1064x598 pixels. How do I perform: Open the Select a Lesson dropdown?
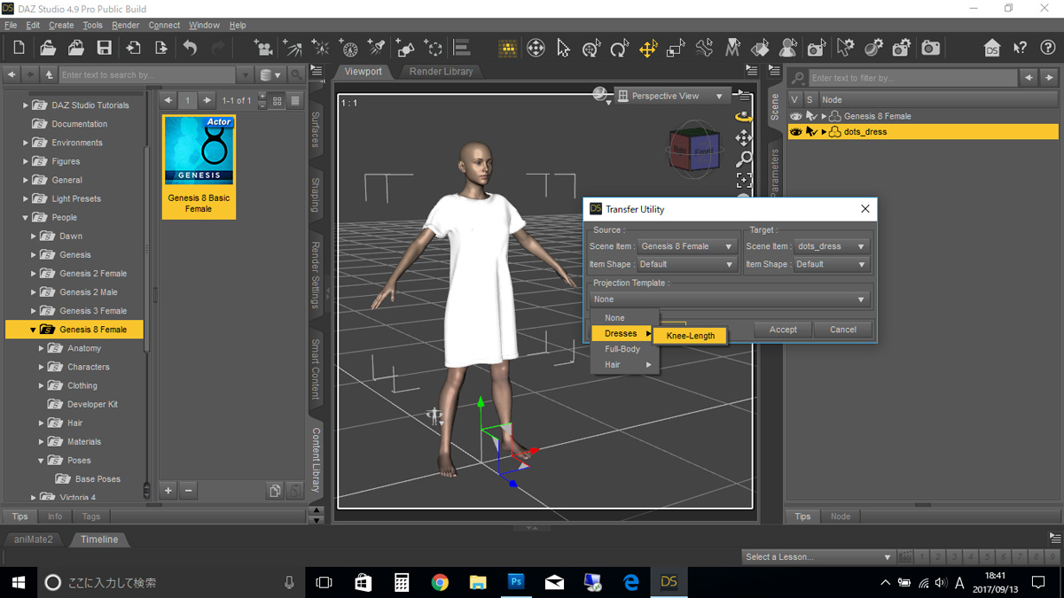point(818,556)
